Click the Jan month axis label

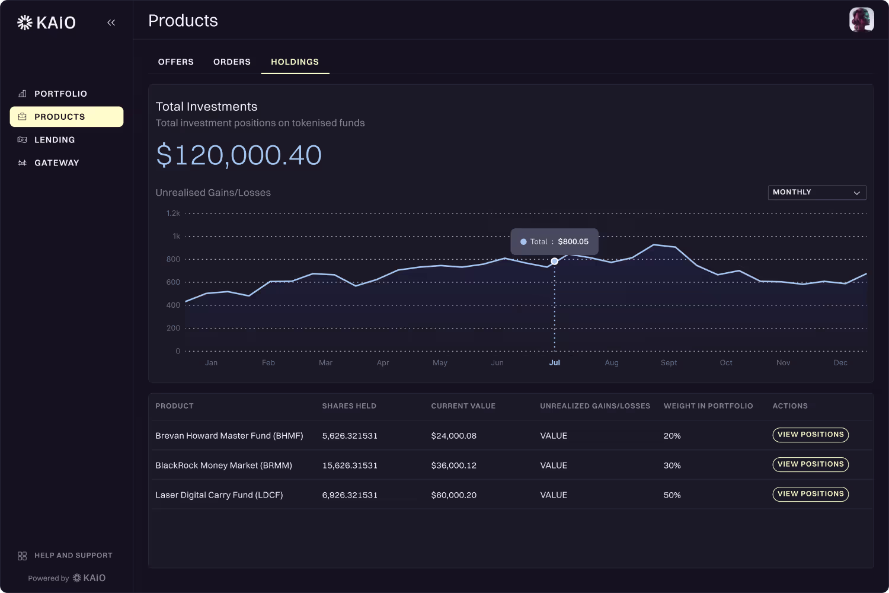(212, 363)
